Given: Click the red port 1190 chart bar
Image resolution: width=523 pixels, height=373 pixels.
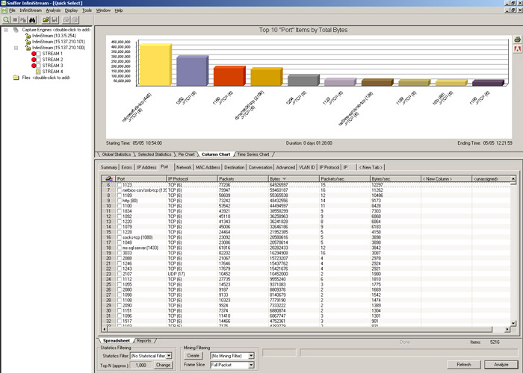Looking at the screenshot, I should 229,76.
